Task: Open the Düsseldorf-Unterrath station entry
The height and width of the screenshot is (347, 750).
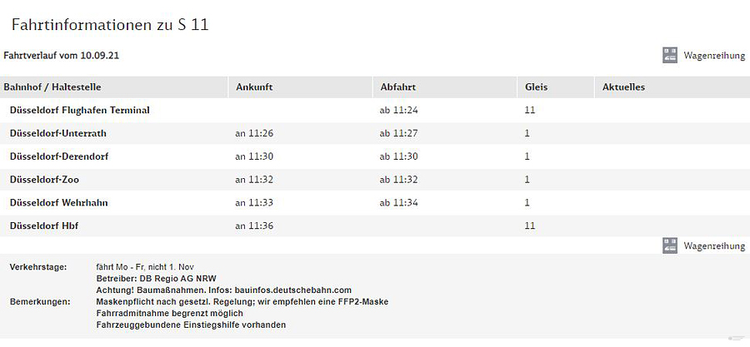Action: [x=57, y=133]
